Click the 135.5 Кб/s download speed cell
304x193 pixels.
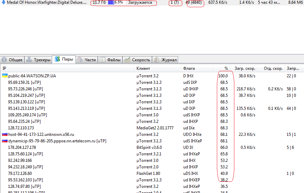pos(246,108)
